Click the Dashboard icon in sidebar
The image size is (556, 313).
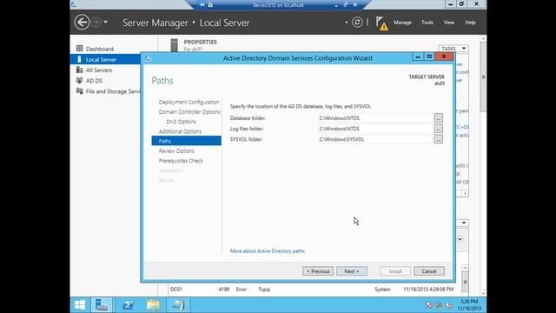tap(79, 49)
